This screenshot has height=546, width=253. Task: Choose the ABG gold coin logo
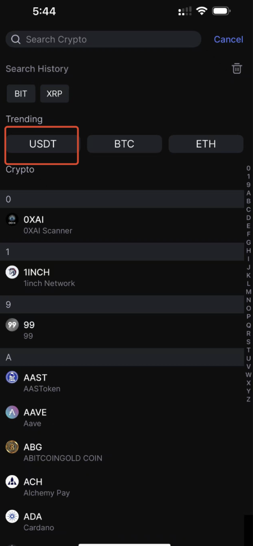[x=12, y=447]
